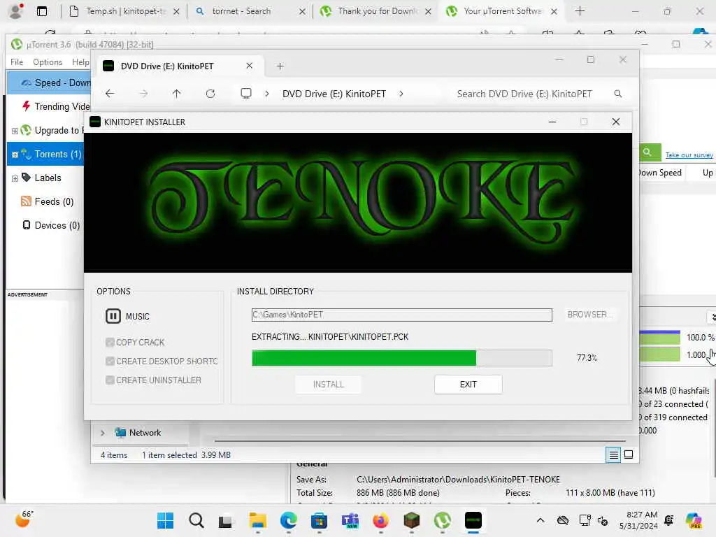
Task: Select Speed item in uTorrent sidebar
Action: 50,83
